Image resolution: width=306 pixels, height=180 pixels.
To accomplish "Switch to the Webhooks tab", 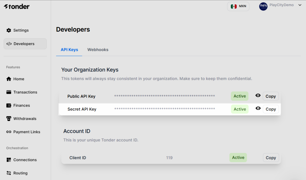I will 98,50.
